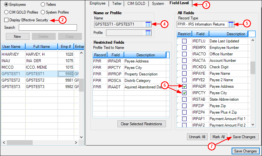Viewport: 262px width, 156px height.
Task: Select the Tellers radio button
Action: pos(43,5)
